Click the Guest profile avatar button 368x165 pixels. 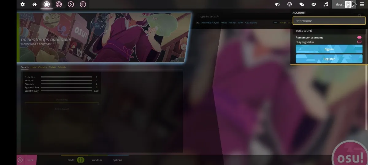[344, 4]
